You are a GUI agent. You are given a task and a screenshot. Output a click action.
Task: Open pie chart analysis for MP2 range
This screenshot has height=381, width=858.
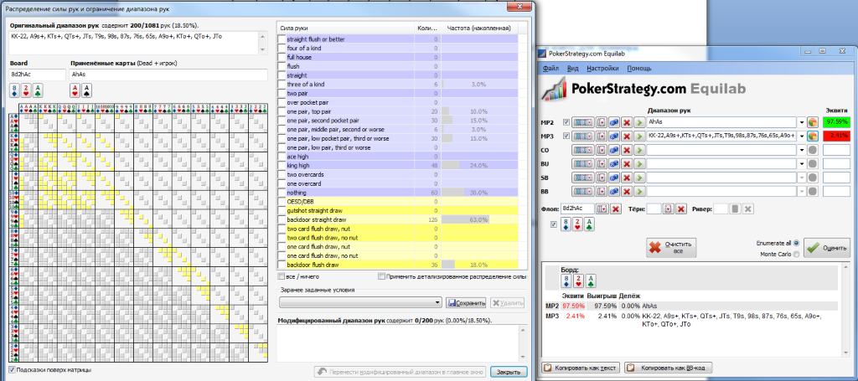[x=813, y=122]
